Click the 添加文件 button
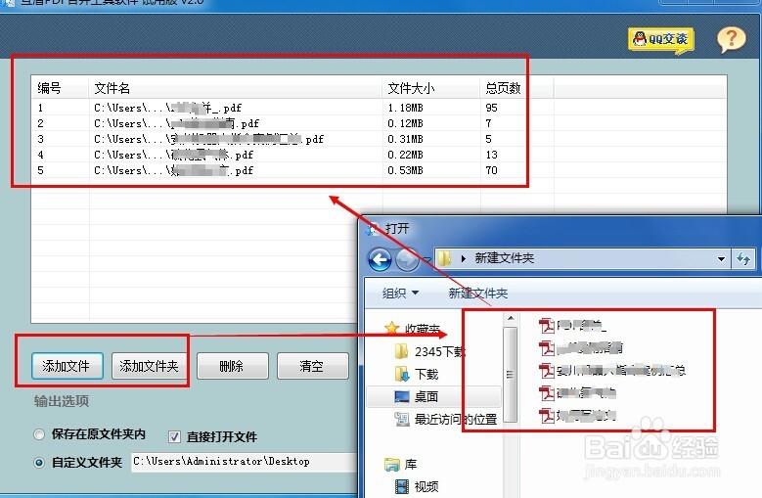Screen dimensions: 762x498 click(x=67, y=366)
